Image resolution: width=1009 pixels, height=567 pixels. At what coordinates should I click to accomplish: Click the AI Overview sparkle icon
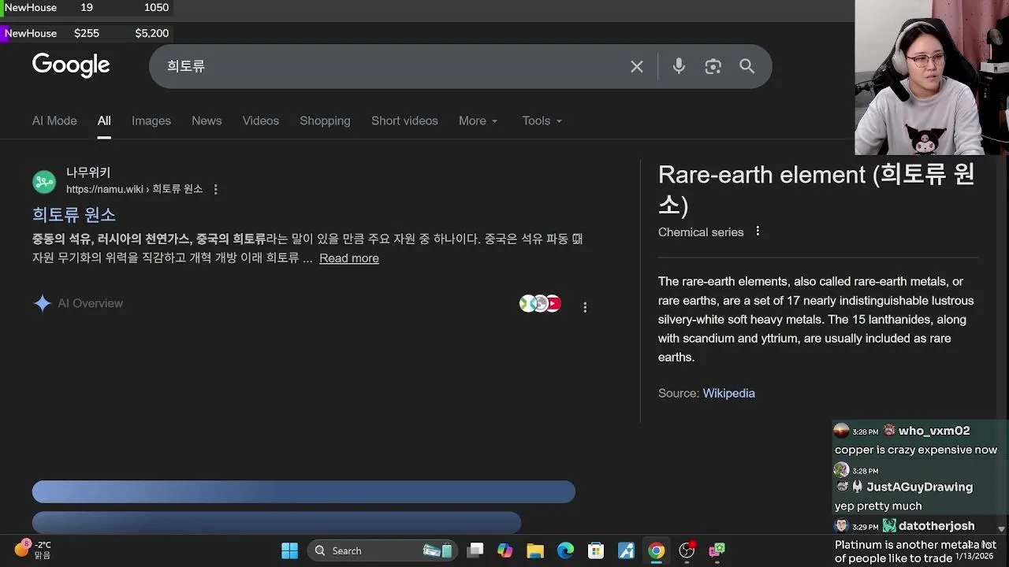pos(43,303)
